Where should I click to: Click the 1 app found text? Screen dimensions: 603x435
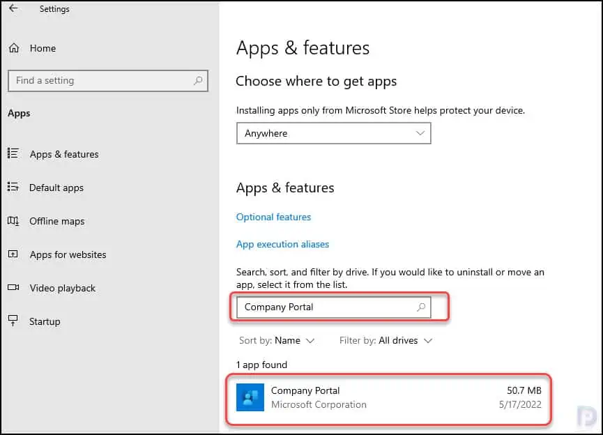click(261, 365)
